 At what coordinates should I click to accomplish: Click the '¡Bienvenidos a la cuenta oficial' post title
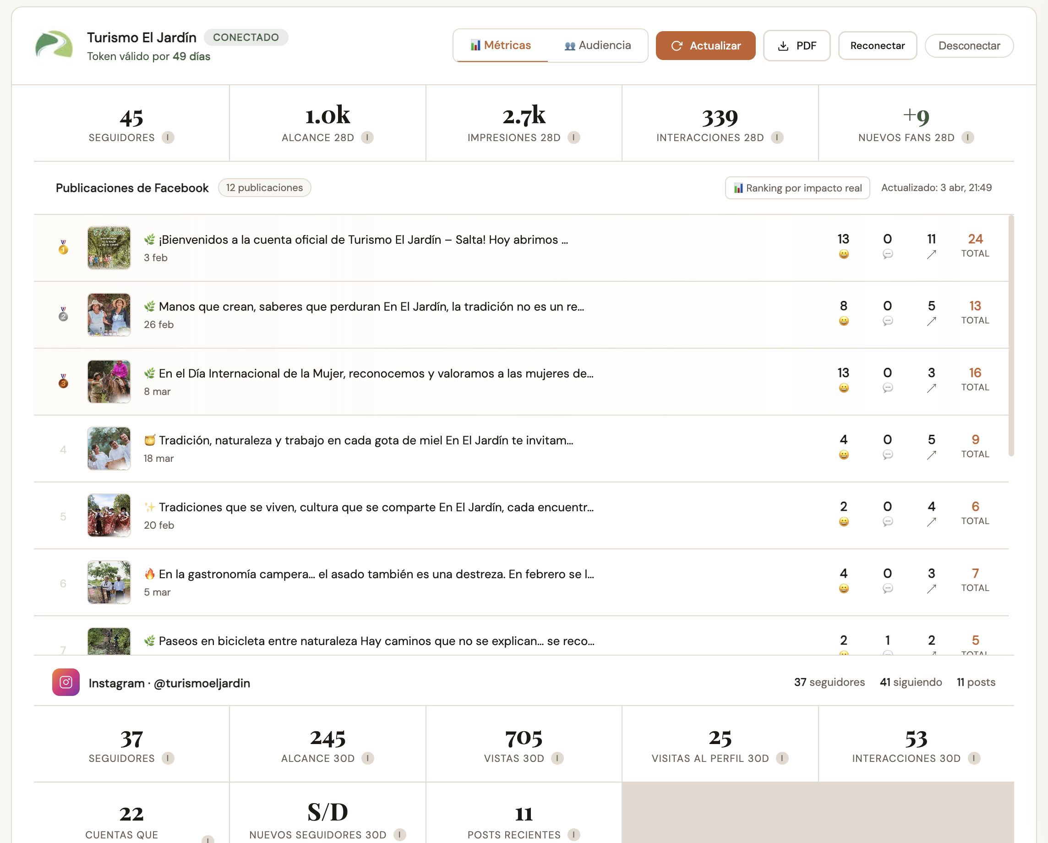coord(356,240)
